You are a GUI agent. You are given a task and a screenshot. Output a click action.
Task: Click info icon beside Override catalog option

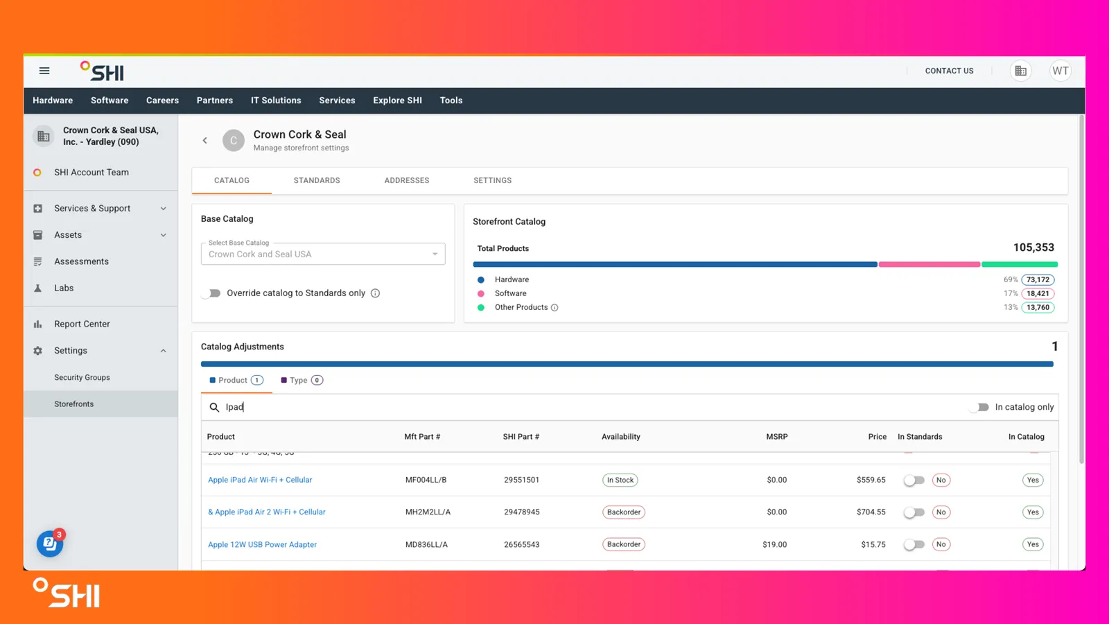pyautogui.click(x=376, y=293)
